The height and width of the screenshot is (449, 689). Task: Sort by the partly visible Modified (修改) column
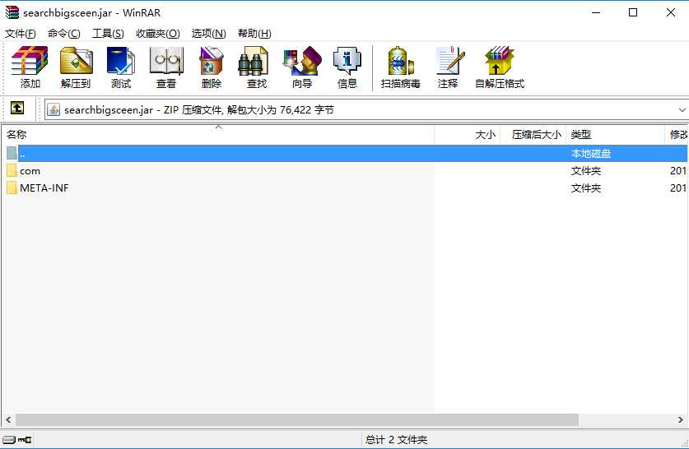[x=677, y=135]
